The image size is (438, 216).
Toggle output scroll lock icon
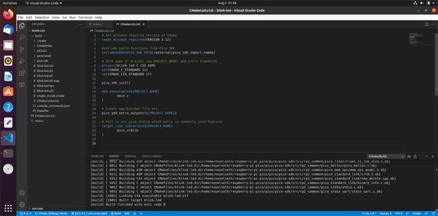click(x=415, y=157)
